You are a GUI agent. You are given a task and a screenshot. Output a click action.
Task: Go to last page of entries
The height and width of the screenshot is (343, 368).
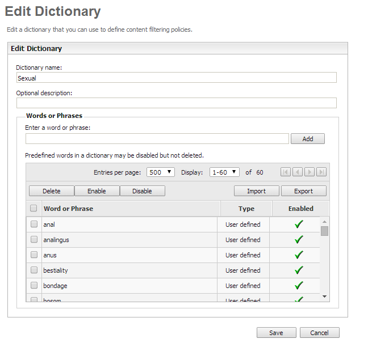pos(321,172)
